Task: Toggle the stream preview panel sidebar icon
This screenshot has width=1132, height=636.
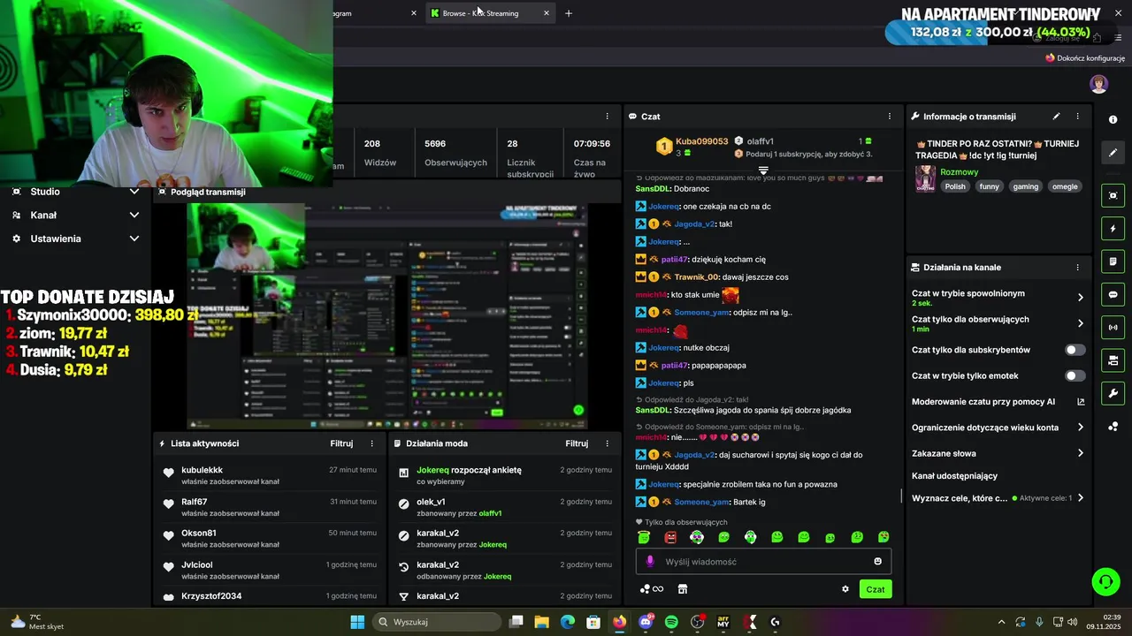Action: tap(1113, 195)
